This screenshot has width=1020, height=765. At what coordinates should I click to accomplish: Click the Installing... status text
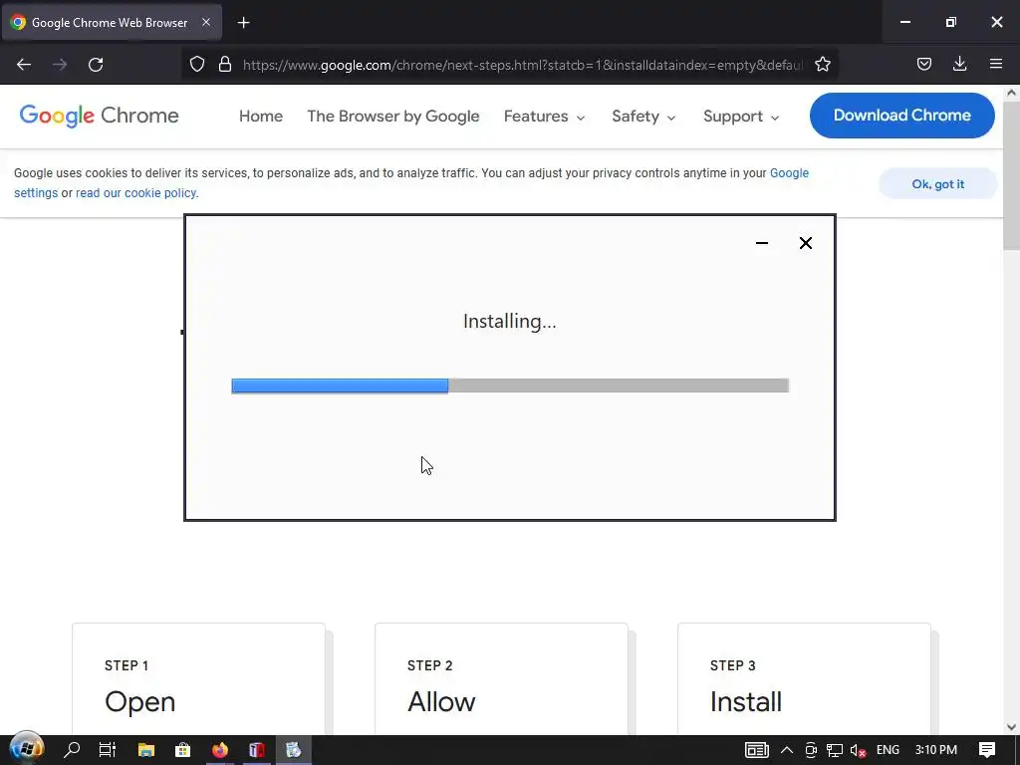pos(509,322)
